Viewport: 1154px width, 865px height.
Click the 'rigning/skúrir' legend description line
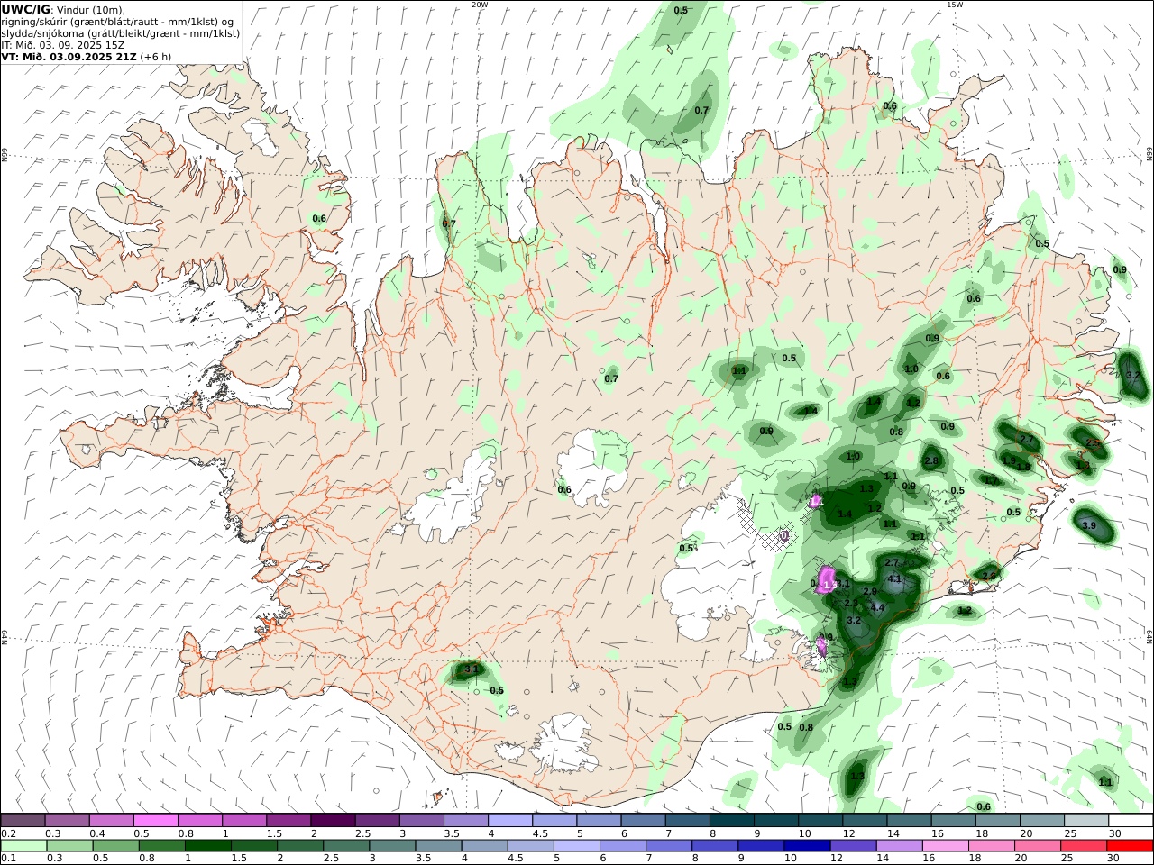(118, 22)
